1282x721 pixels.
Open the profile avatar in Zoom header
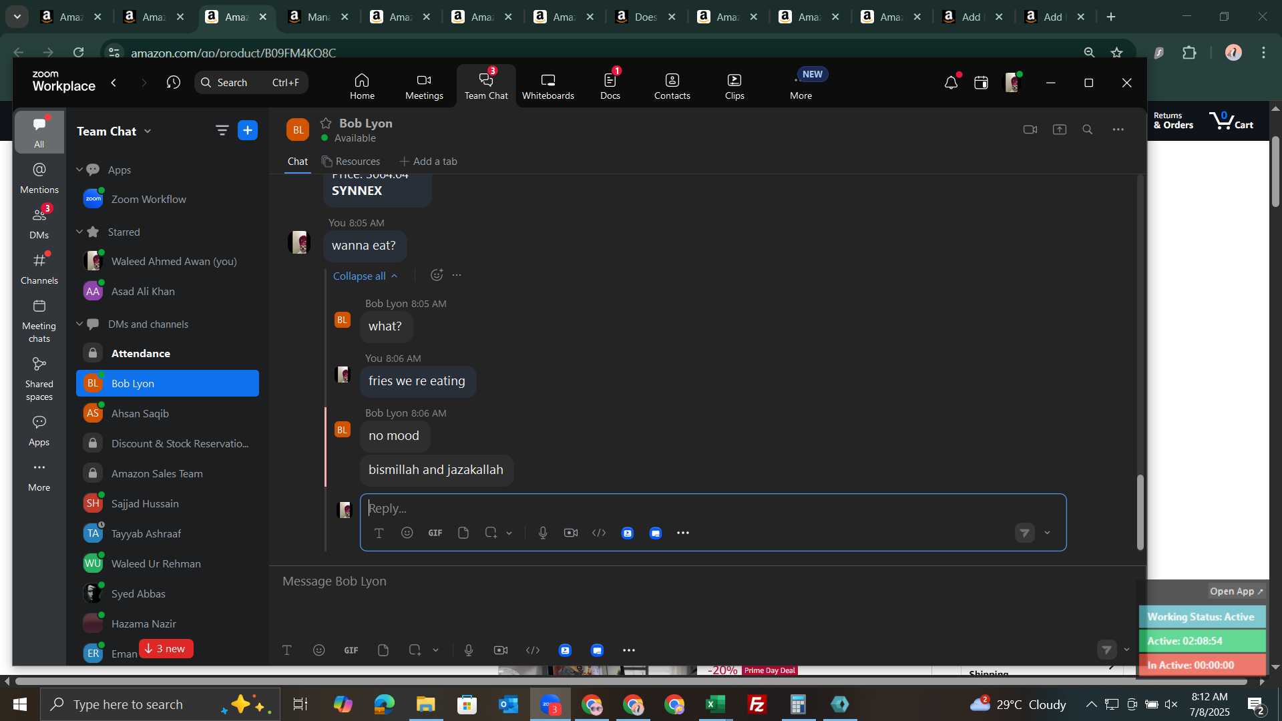pos(1012,83)
